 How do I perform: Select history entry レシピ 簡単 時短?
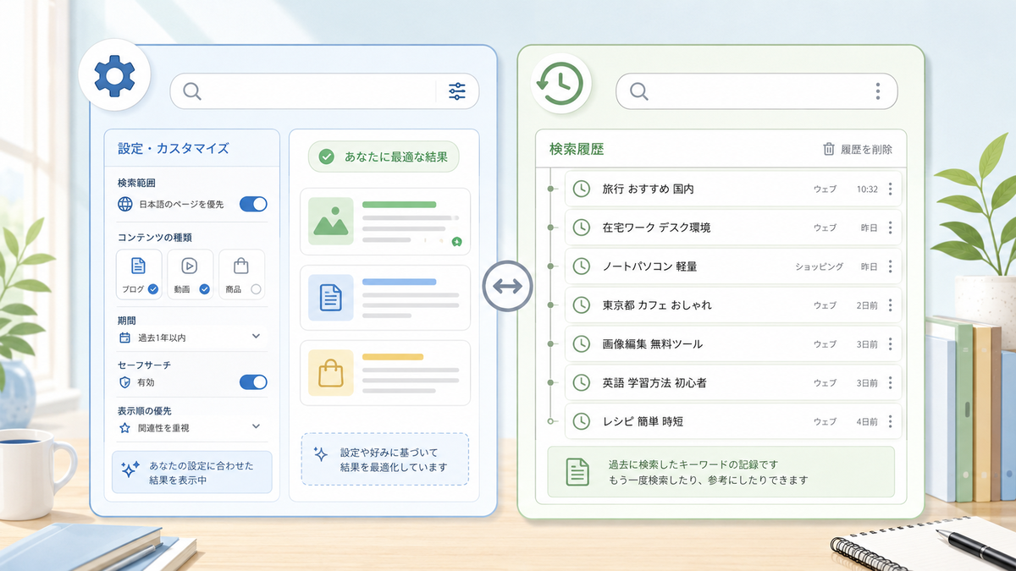click(x=733, y=420)
